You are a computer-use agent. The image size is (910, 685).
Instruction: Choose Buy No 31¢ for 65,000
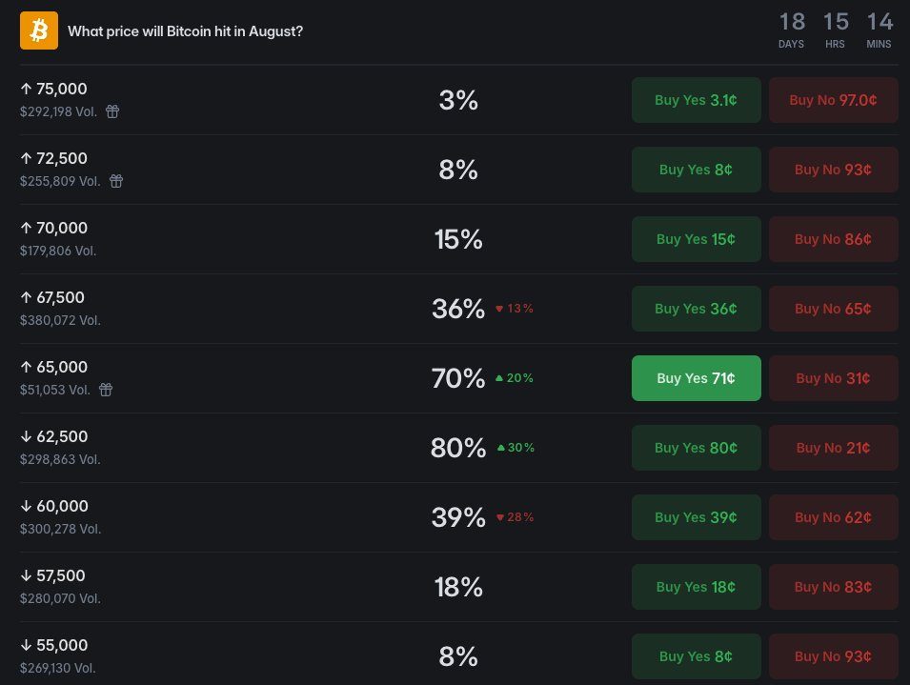pos(834,378)
